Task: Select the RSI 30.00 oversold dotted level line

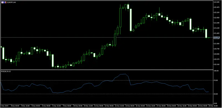Action: (x=107, y=94)
